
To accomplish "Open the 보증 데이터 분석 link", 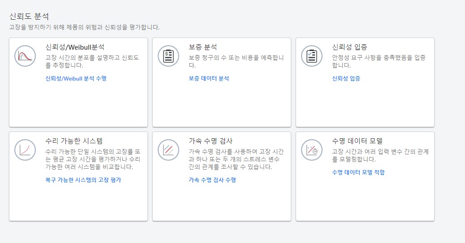I will pyautogui.click(x=209, y=78).
